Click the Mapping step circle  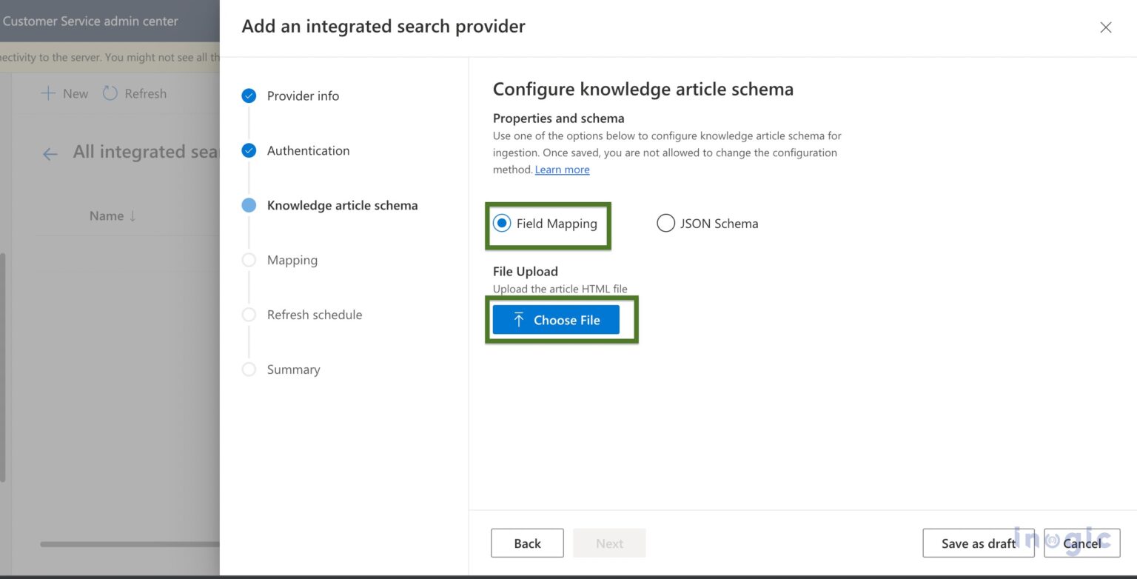click(x=249, y=260)
